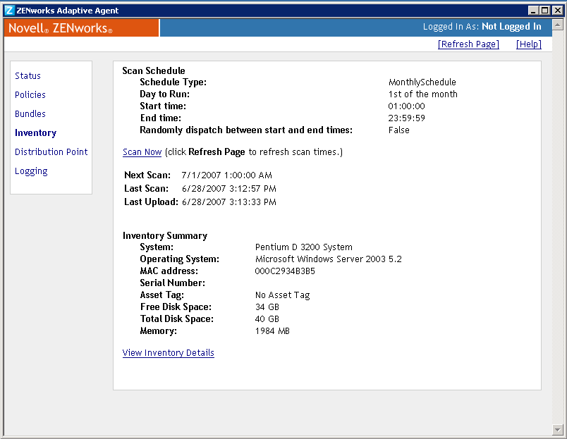Select the Inventory page
This screenshot has width=567, height=439.
tap(36, 133)
